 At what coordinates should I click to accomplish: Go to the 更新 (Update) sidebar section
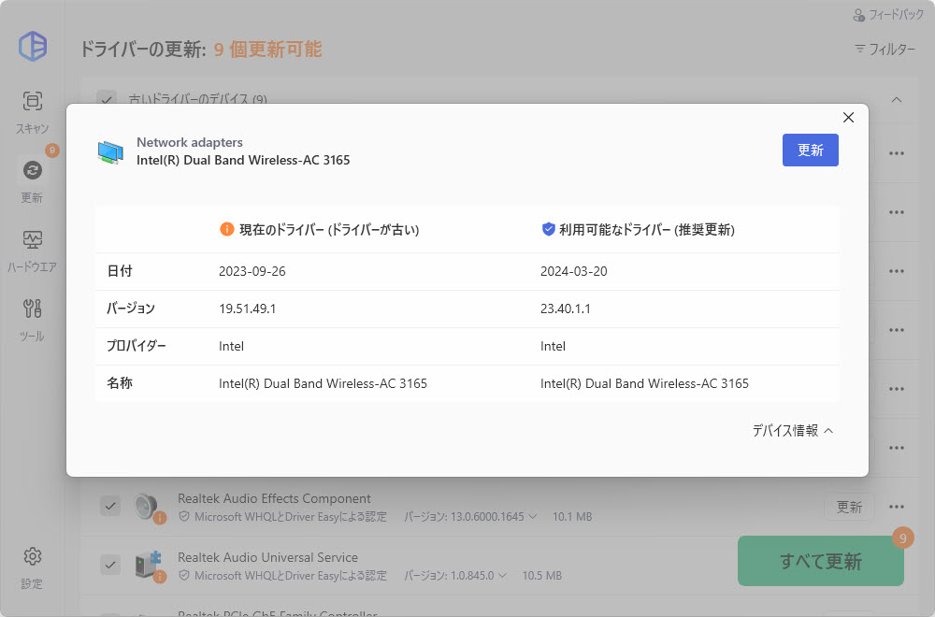pos(32,181)
